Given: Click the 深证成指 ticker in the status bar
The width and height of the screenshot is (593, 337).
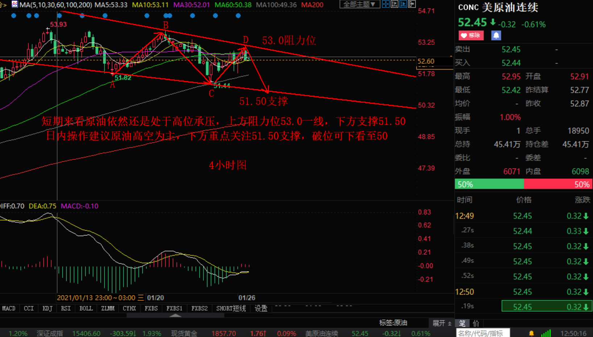Looking at the screenshot, I should pos(50,333).
